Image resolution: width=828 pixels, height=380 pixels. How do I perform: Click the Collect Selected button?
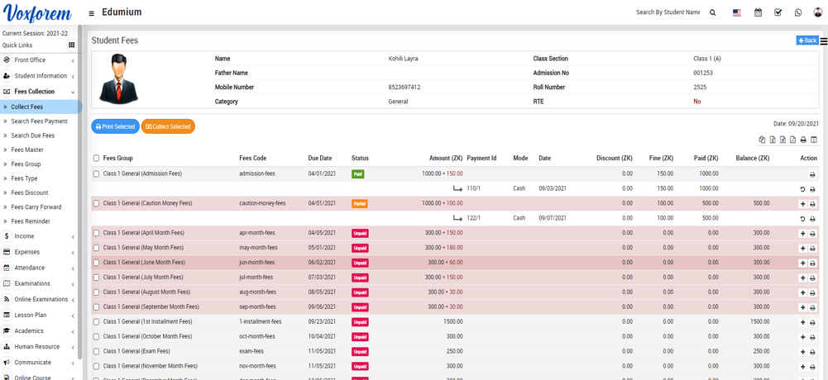tap(168, 126)
